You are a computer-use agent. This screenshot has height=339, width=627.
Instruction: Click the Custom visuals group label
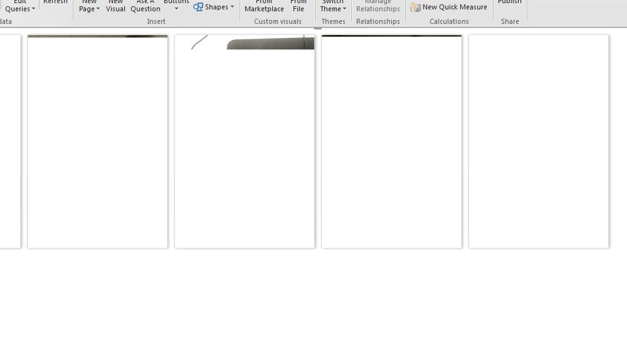pos(278,21)
